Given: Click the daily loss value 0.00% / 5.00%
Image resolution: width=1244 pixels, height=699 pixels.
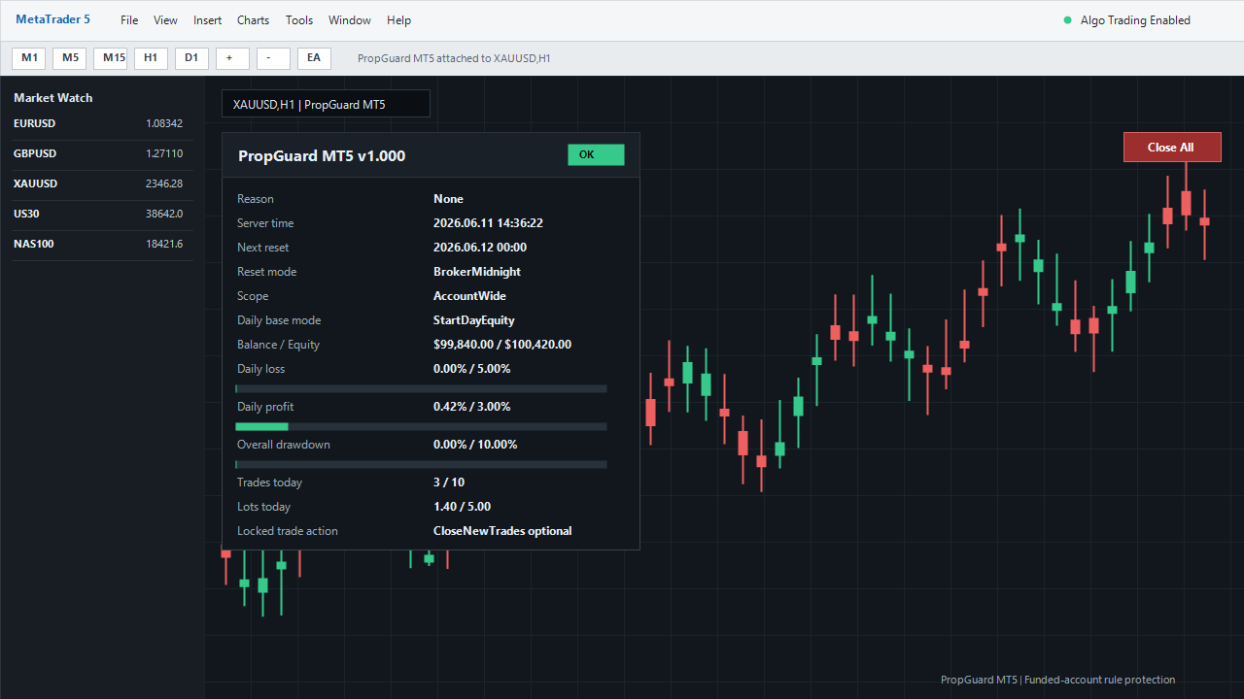Looking at the screenshot, I should point(471,369).
